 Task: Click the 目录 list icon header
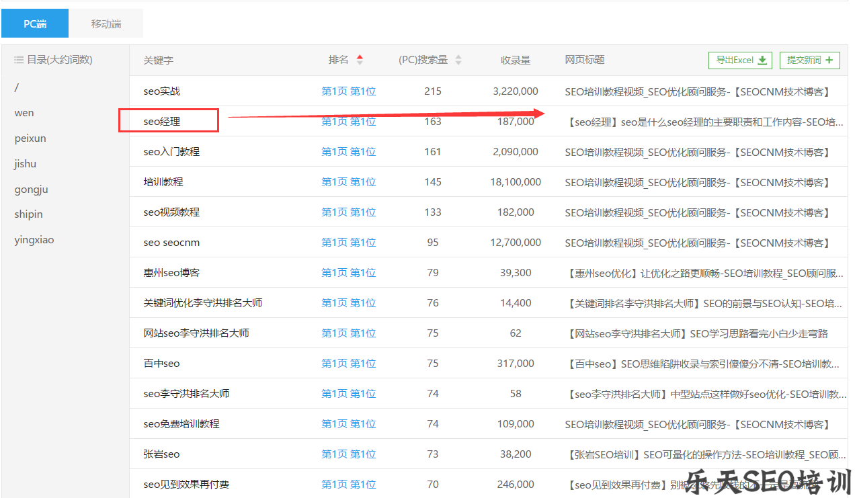(x=19, y=60)
